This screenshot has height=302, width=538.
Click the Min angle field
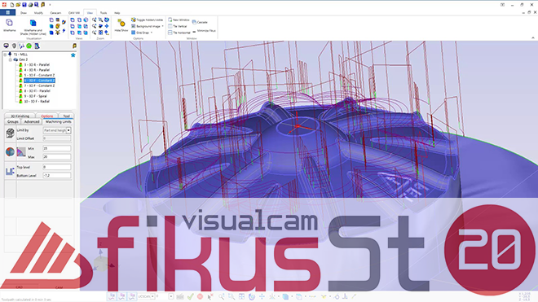click(x=56, y=148)
